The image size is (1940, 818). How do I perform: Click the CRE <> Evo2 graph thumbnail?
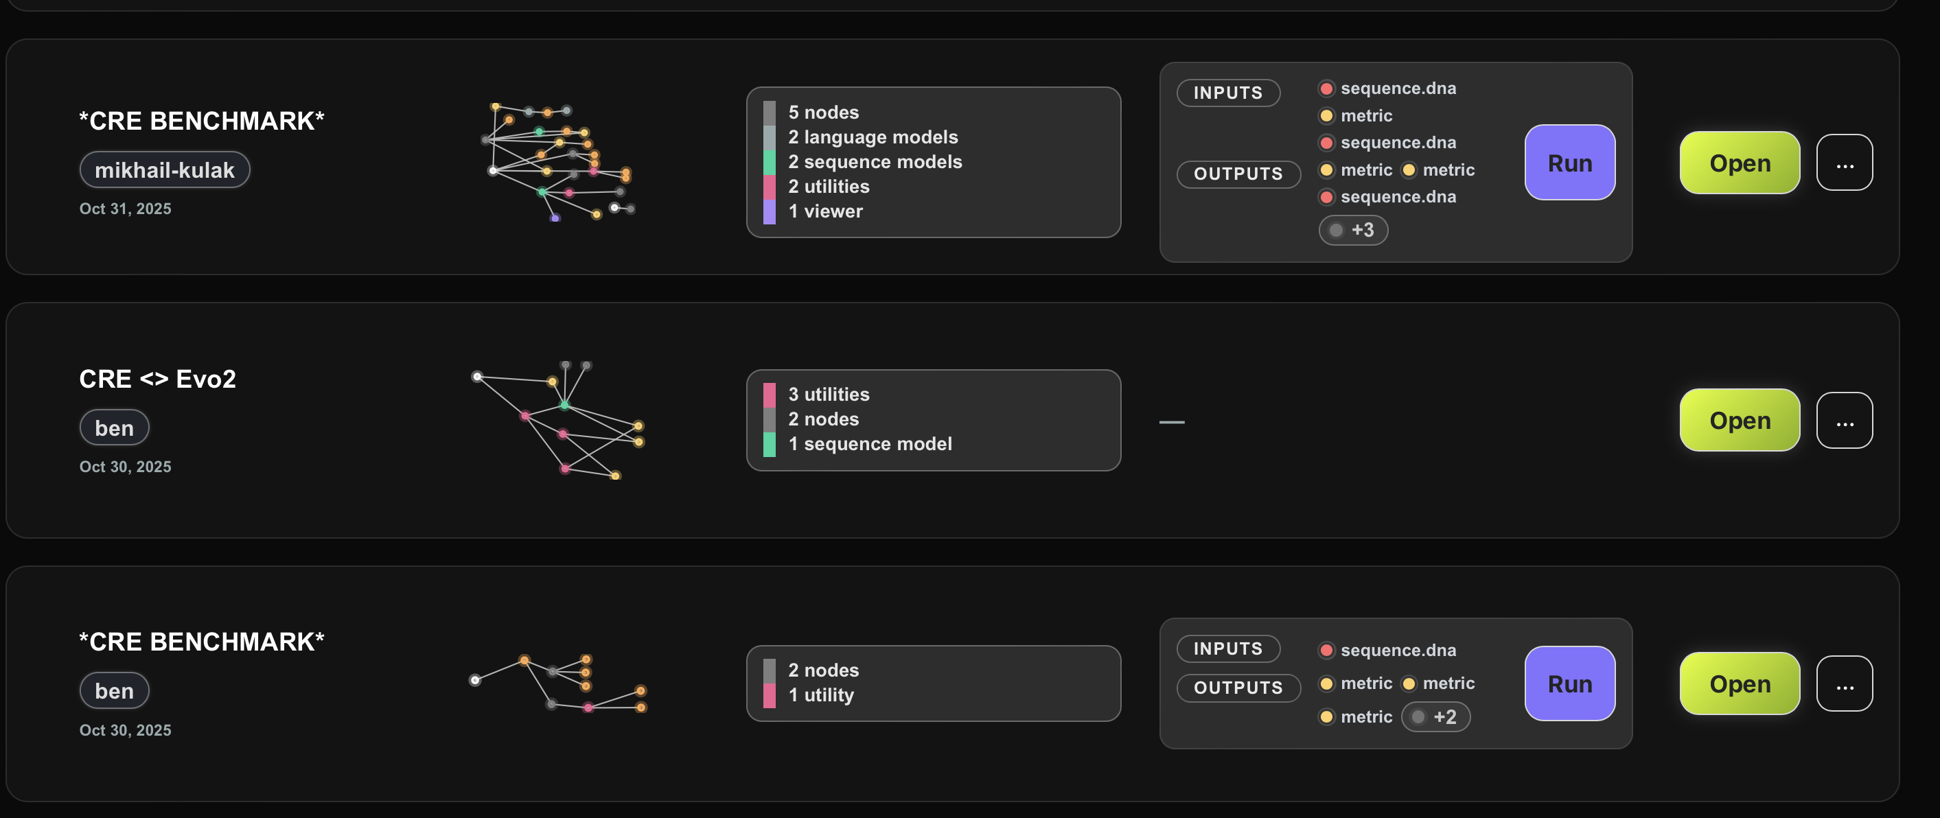tap(559, 420)
